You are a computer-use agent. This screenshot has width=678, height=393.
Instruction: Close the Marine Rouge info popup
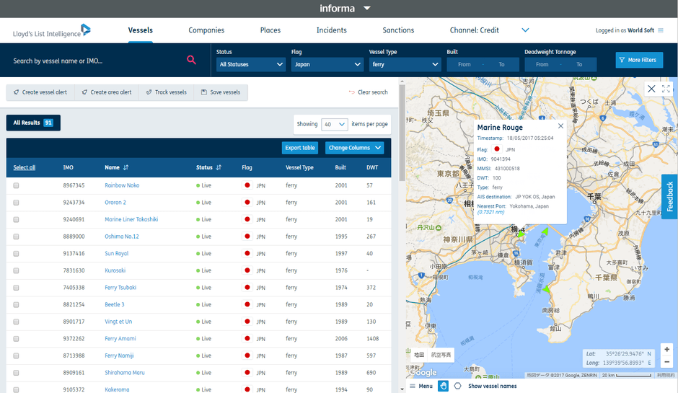point(560,126)
